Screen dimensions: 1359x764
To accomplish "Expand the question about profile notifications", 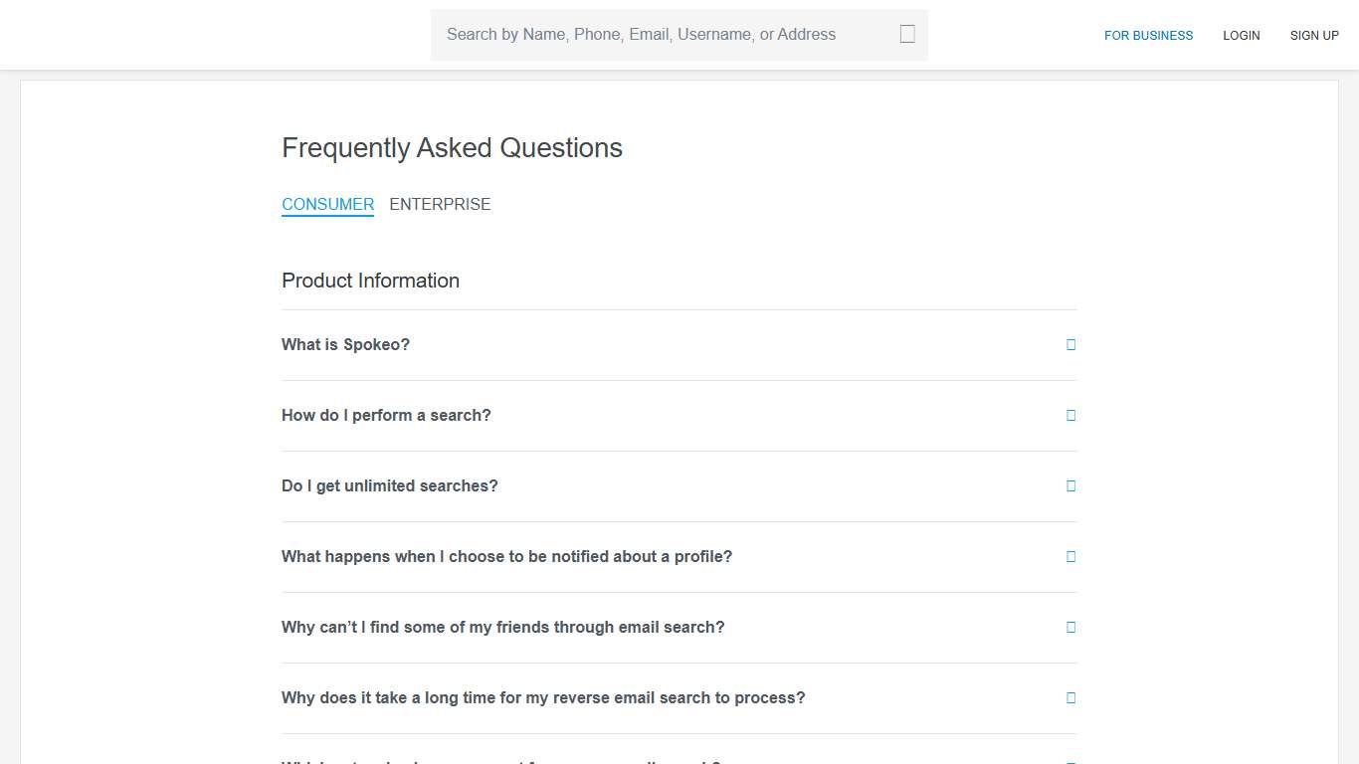I will [x=506, y=556].
